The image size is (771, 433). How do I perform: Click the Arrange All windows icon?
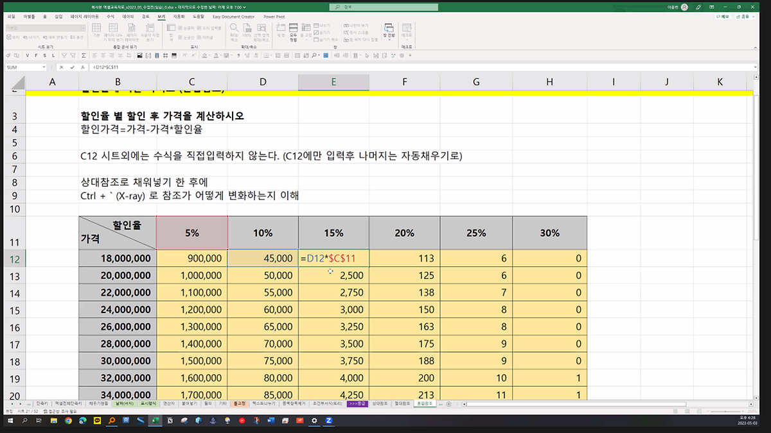coord(293,29)
